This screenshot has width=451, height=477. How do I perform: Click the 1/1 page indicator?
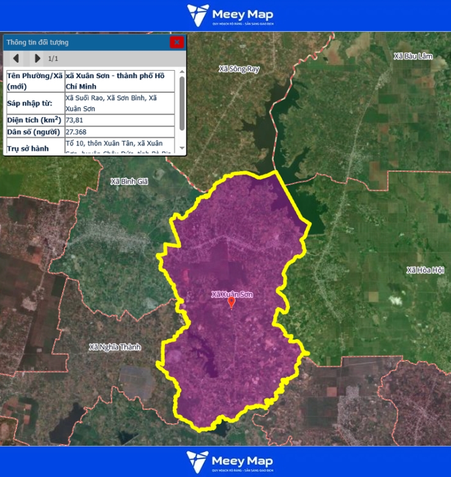pyautogui.click(x=53, y=59)
